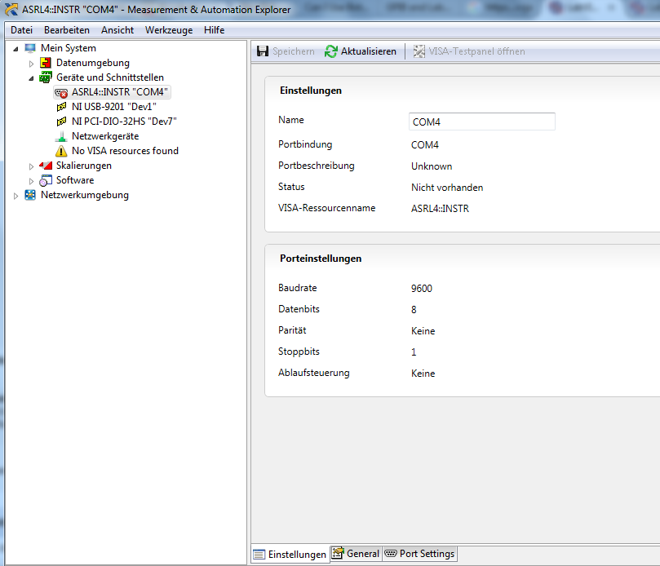Expand the Netzwerkumgebung tree node
This screenshot has height=566, width=660.
coord(16,196)
